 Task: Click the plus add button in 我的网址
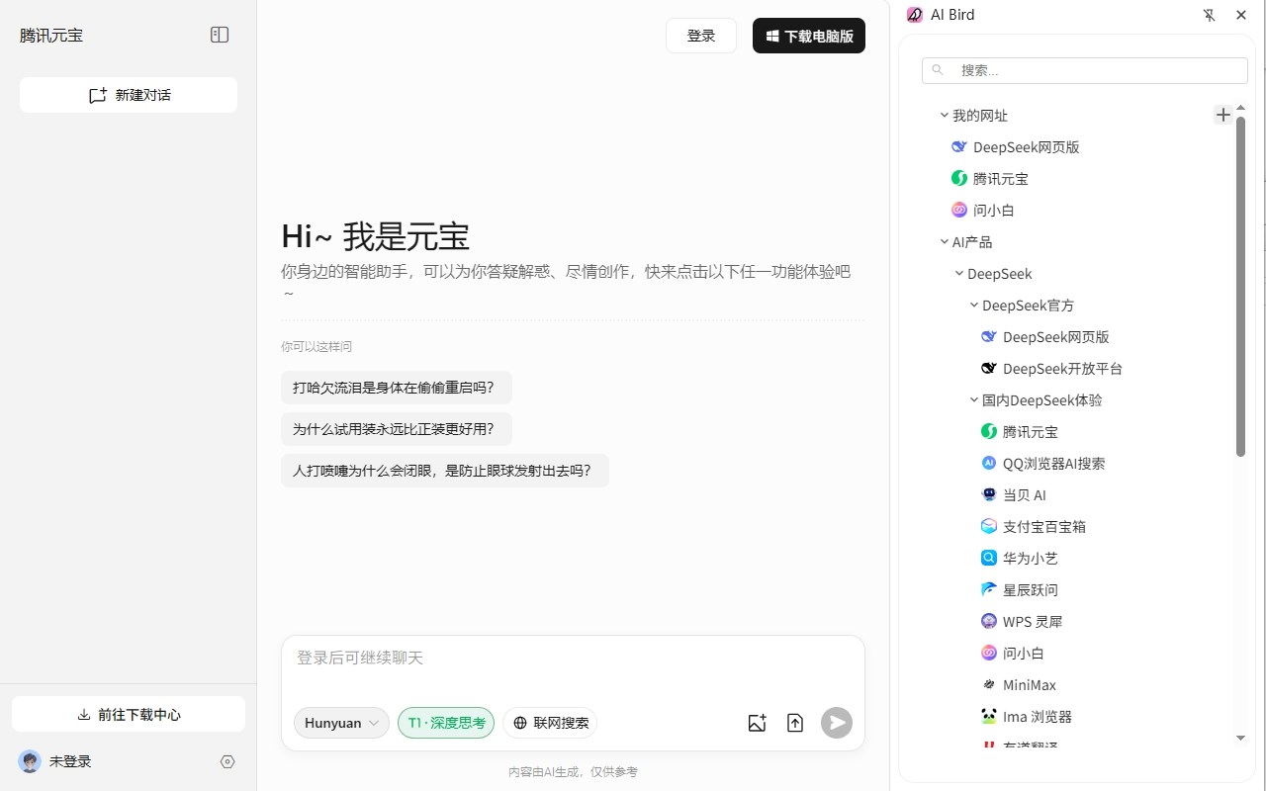[x=1223, y=115]
